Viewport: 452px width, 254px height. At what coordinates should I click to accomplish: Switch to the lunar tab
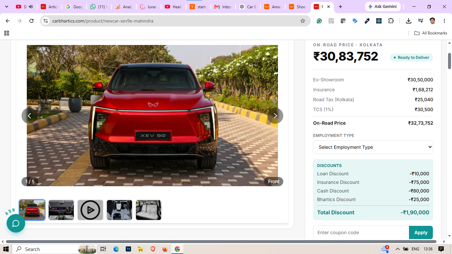click(x=149, y=7)
